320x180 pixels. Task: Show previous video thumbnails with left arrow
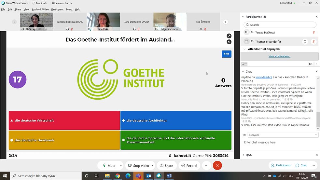tap(14, 22)
